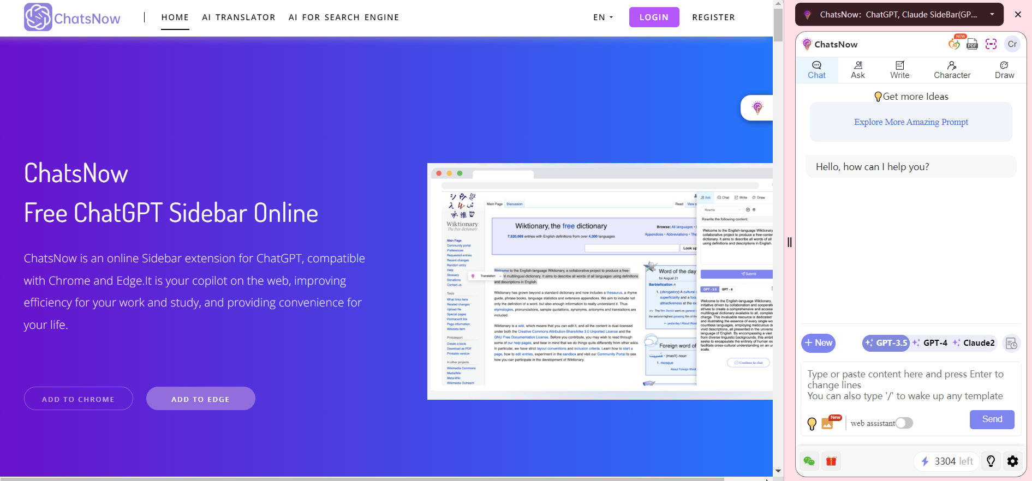
Task: Expand the sidebar extension selector dropdown
Action: click(x=992, y=15)
